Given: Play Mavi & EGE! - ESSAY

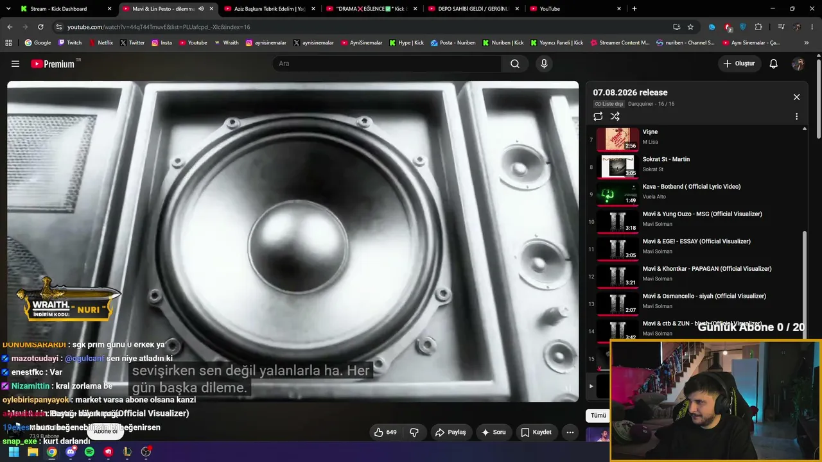Looking at the screenshot, I should pyautogui.click(x=697, y=248).
